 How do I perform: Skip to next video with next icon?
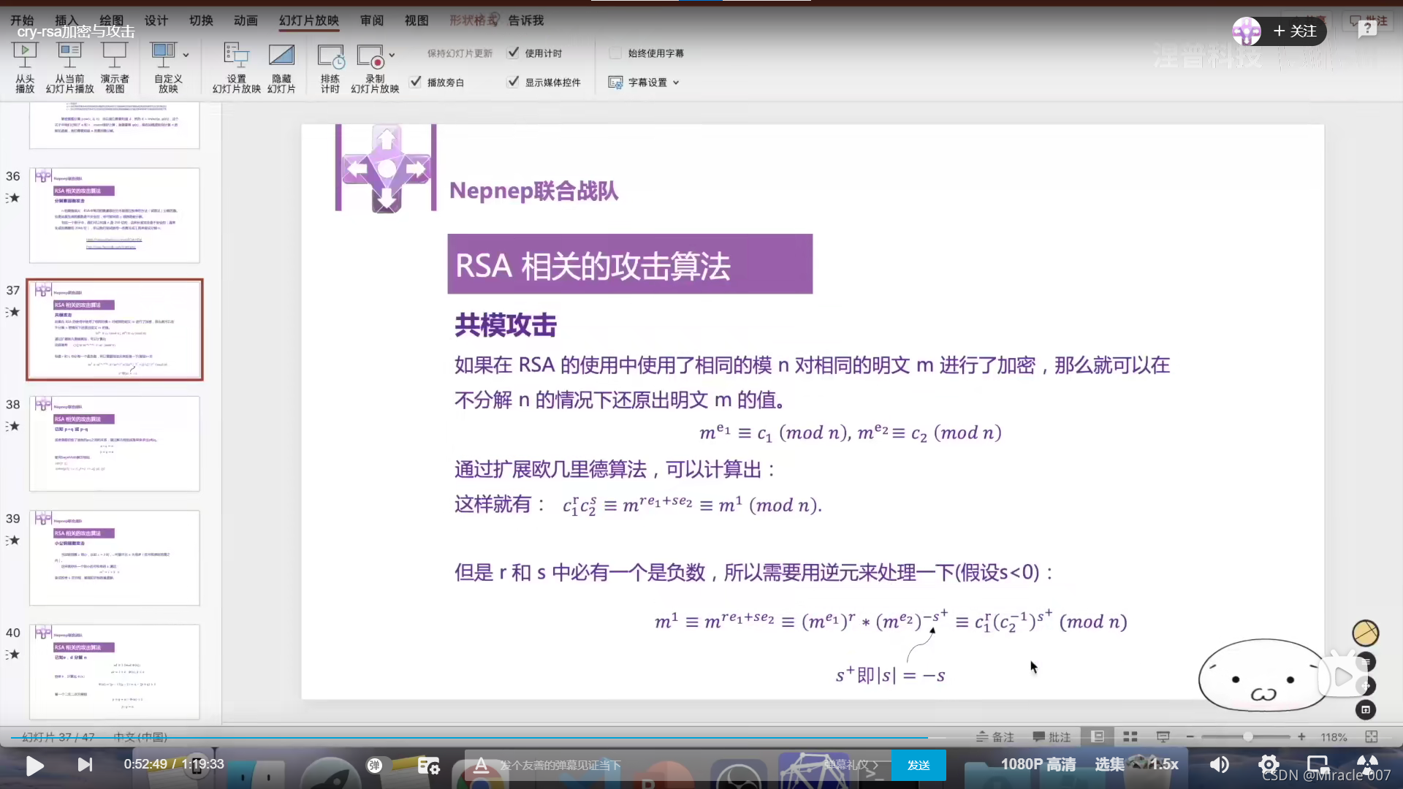click(85, 765)
